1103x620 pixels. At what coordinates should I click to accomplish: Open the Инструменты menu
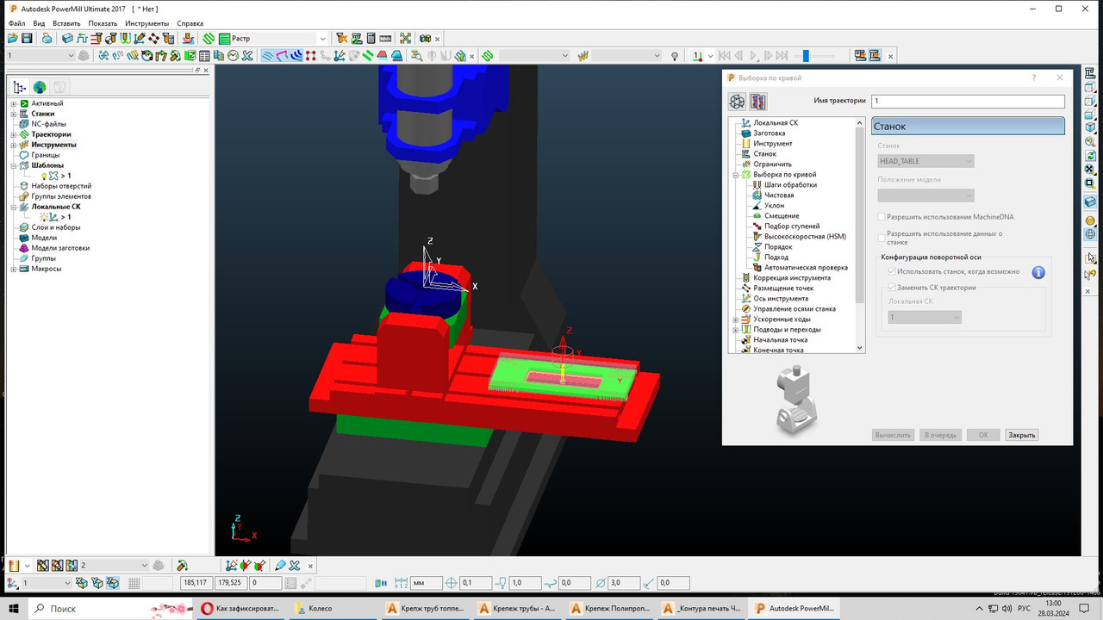click(x=147, y=23)
